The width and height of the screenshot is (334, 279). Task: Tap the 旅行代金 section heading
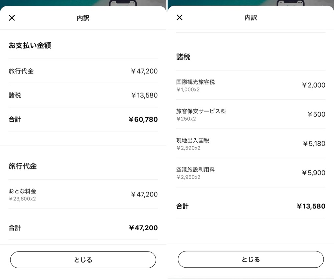point(23,166)
